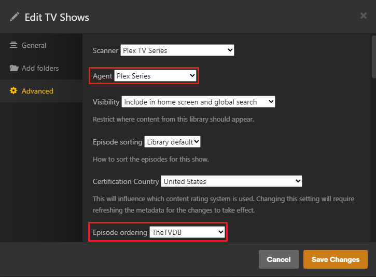The height and width of the screenshot is (277, 376).
Task: Open Episode ordering TheTVDB dropdown
Action: pos(187,232)
